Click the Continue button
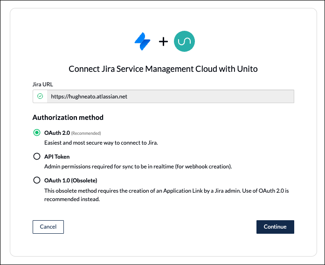Viewport: 325px width, 265px height. (x=275, y=227)
